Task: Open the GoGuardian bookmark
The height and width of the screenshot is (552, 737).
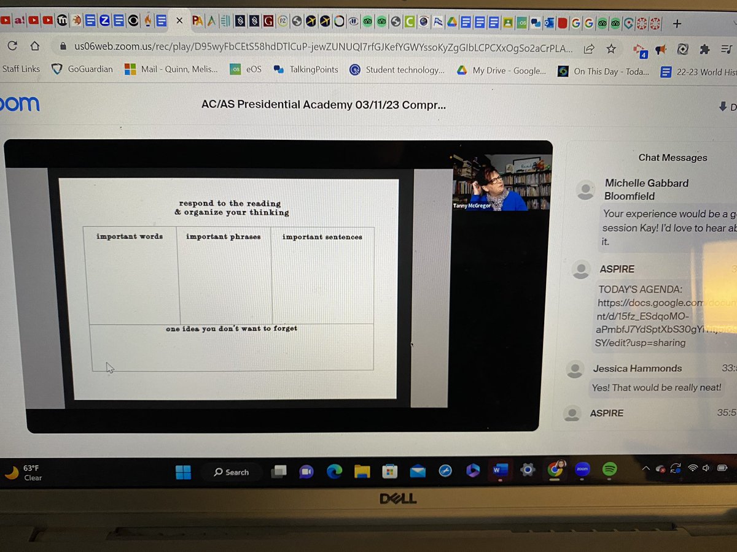Action: coord(83,69)
